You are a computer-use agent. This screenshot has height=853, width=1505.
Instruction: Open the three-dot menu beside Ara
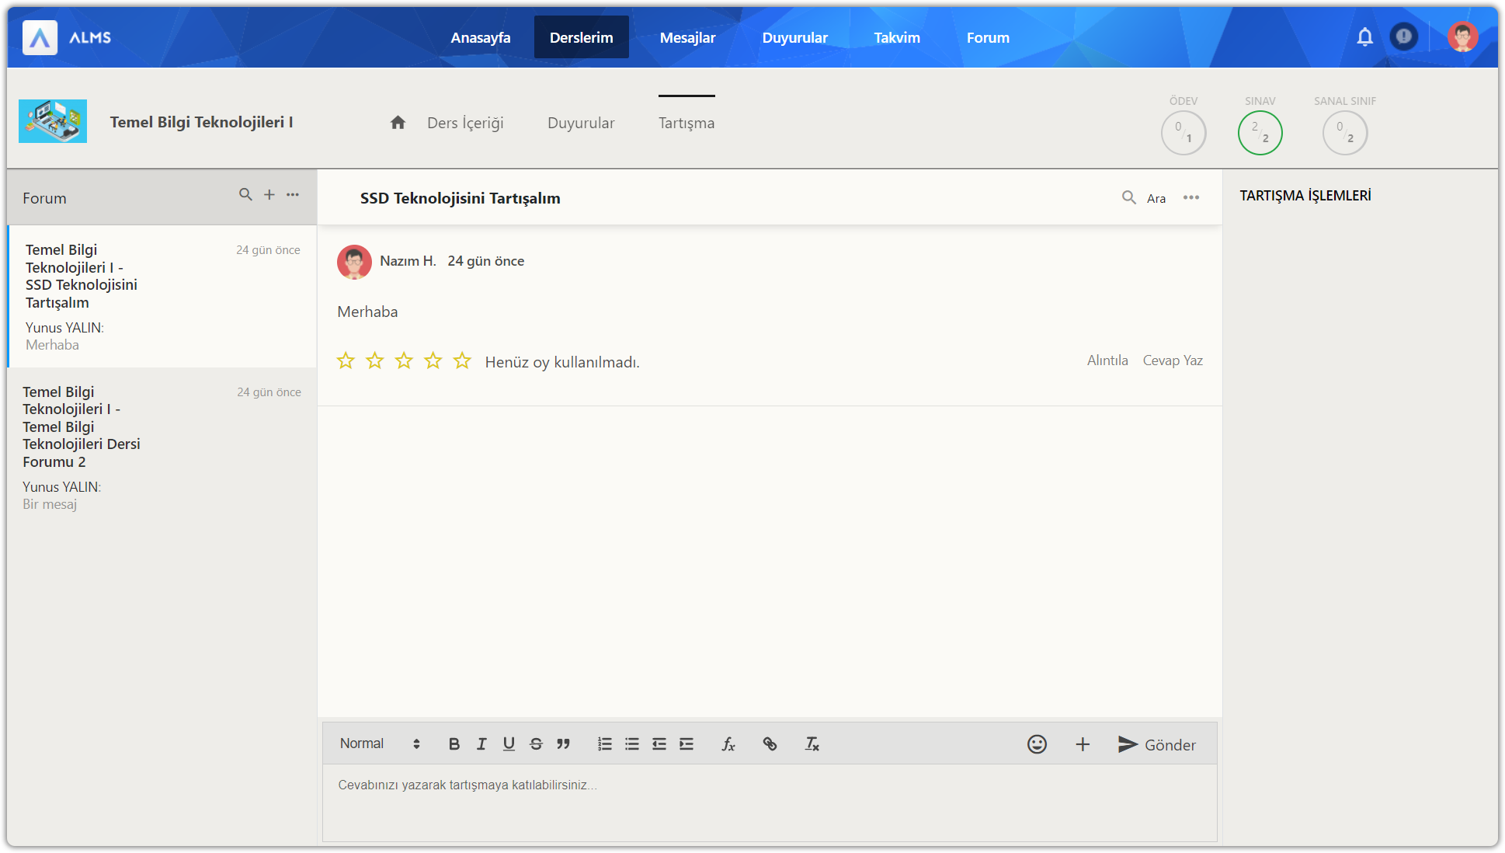[x=1191, y=198]
